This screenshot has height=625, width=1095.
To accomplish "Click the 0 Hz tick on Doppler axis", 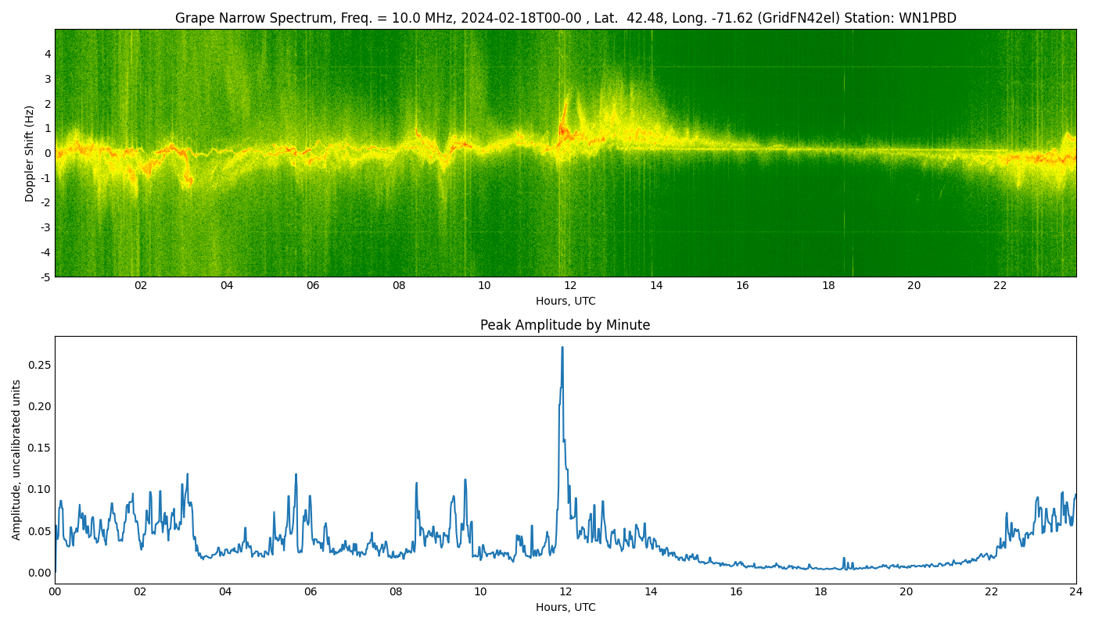I will pyautogui.click(x=48, y=153).
